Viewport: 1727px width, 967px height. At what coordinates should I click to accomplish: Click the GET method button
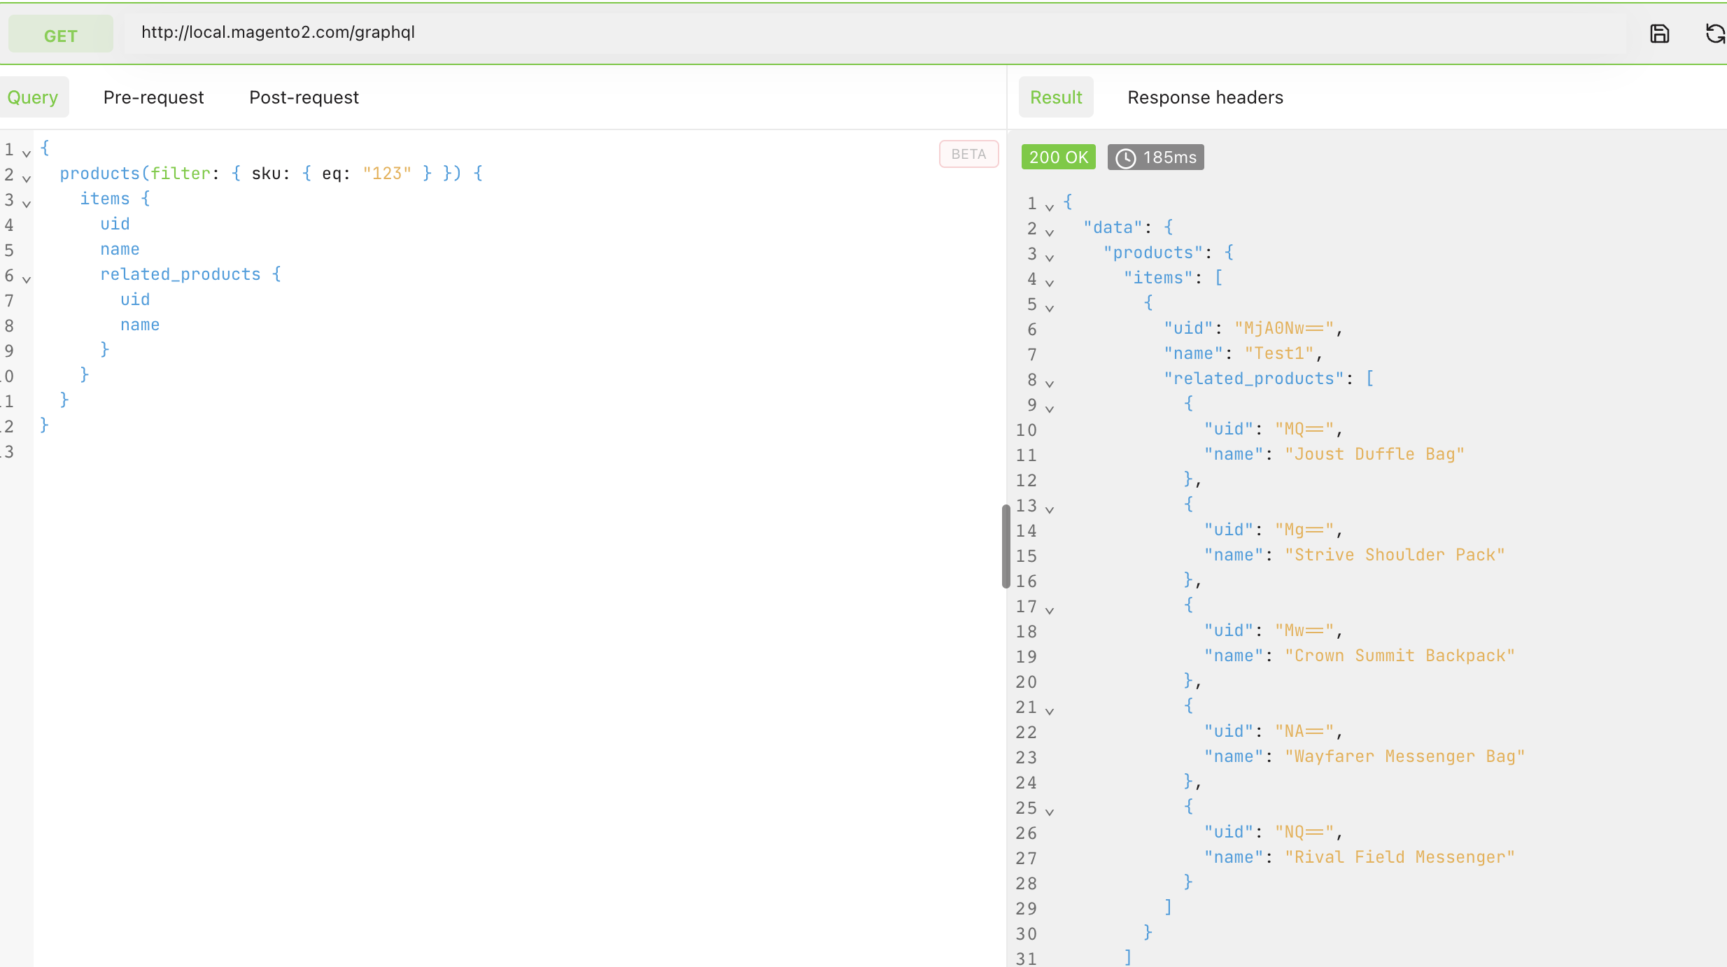point(61,35)
